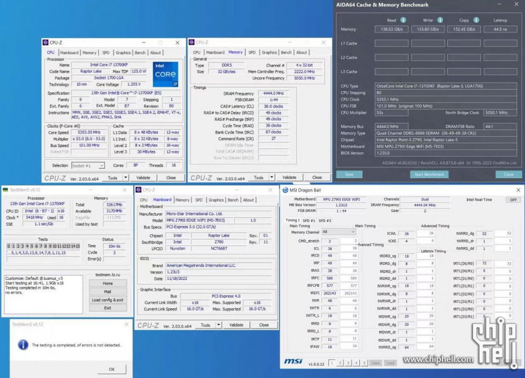Click the info icon beside Write in AIDA64

click(x=440, y=20)
